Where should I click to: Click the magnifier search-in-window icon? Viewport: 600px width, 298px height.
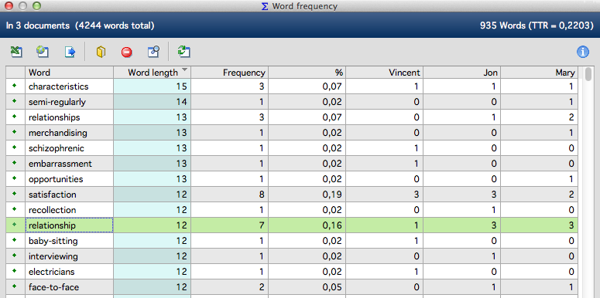[153, 52]
